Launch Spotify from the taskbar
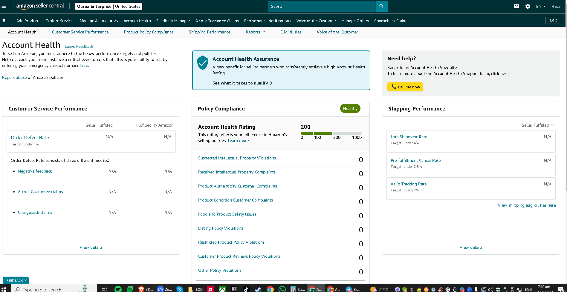 click(x=118, y=289)
